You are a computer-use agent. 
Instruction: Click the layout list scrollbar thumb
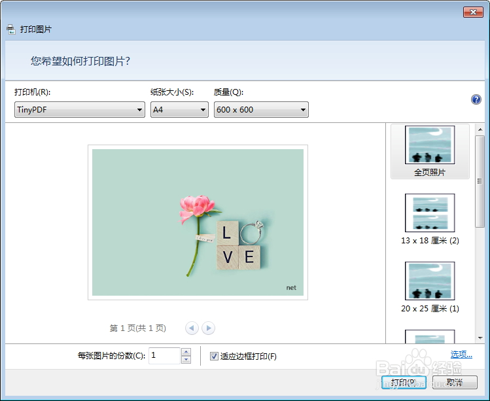point(480,181)
